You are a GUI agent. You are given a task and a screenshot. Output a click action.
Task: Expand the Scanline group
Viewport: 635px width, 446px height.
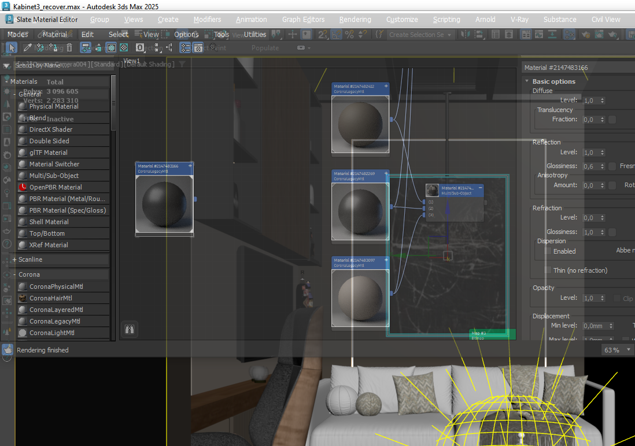tap(14, 259)
